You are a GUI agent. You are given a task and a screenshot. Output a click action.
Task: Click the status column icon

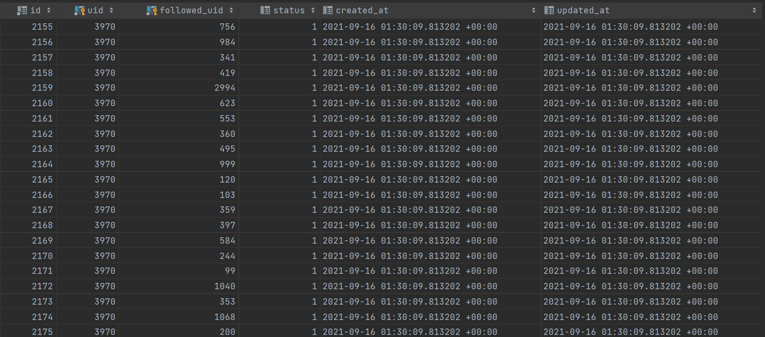(266, 10)
